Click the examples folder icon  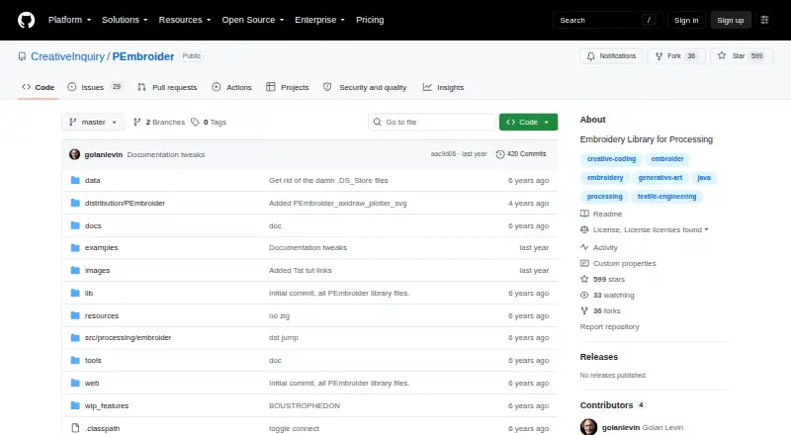click(x=75, y=248)
